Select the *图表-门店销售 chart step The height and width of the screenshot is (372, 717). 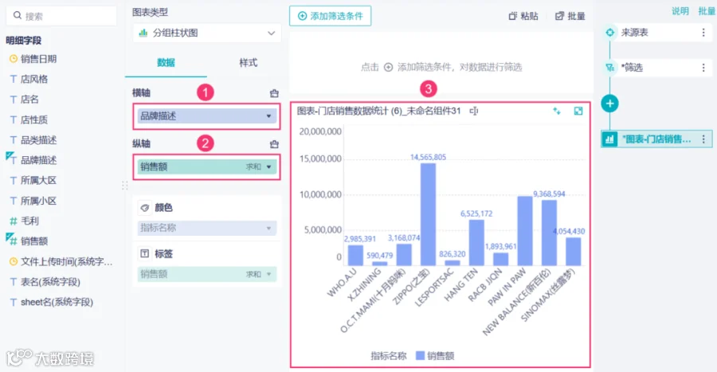click(x=656, y=139)
